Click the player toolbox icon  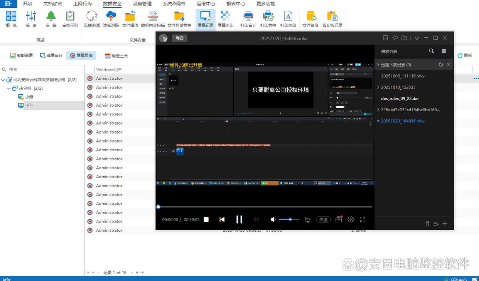(339, 219)
